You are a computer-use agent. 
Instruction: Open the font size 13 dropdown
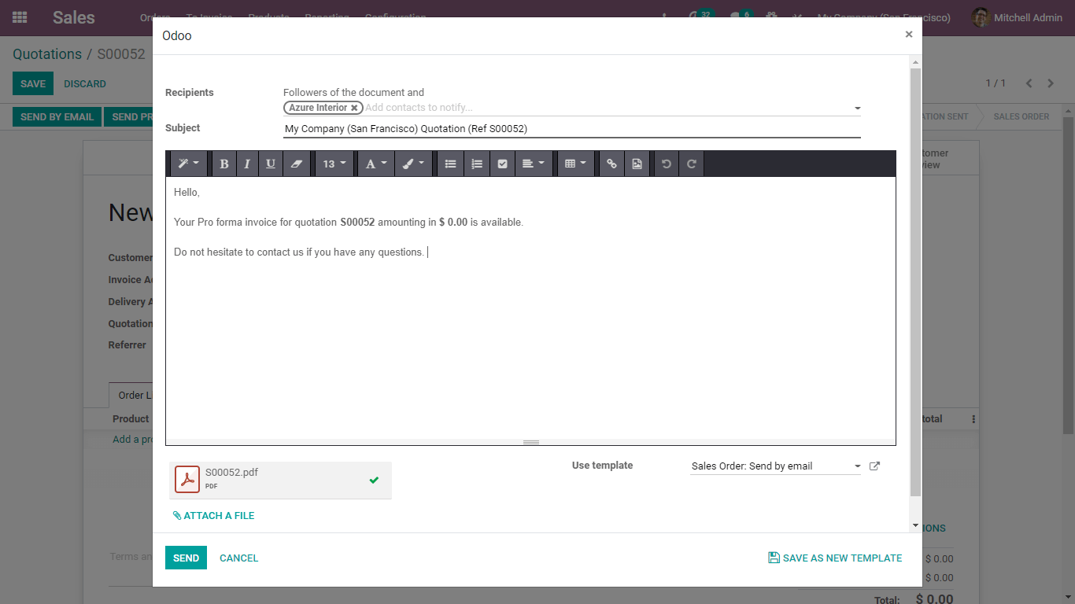(334, 164)
